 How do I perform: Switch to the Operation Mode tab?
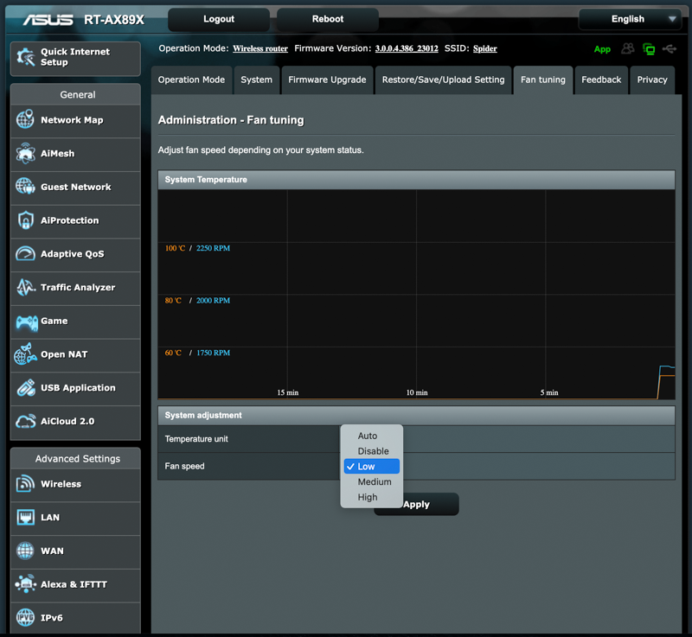pos(191,80)
